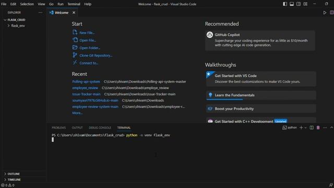This screenshot has width=334, height=188.
Task: Click the Connect to remote icon
Action: pos(75,63)
